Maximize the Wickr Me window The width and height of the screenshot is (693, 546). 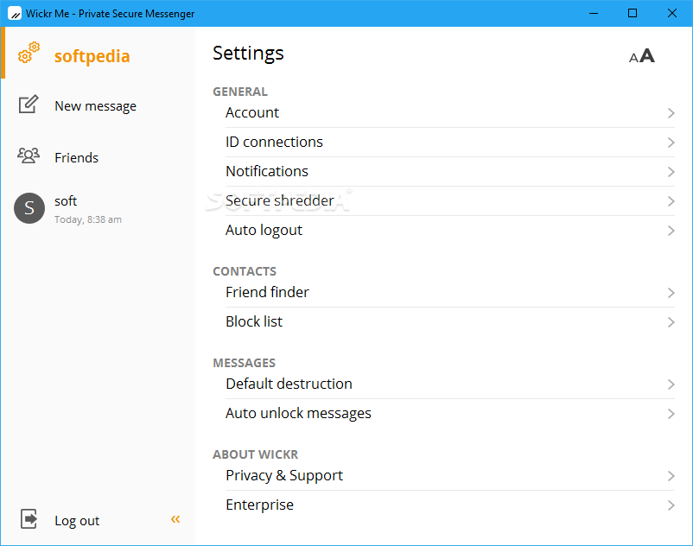(x=633, y=13)
